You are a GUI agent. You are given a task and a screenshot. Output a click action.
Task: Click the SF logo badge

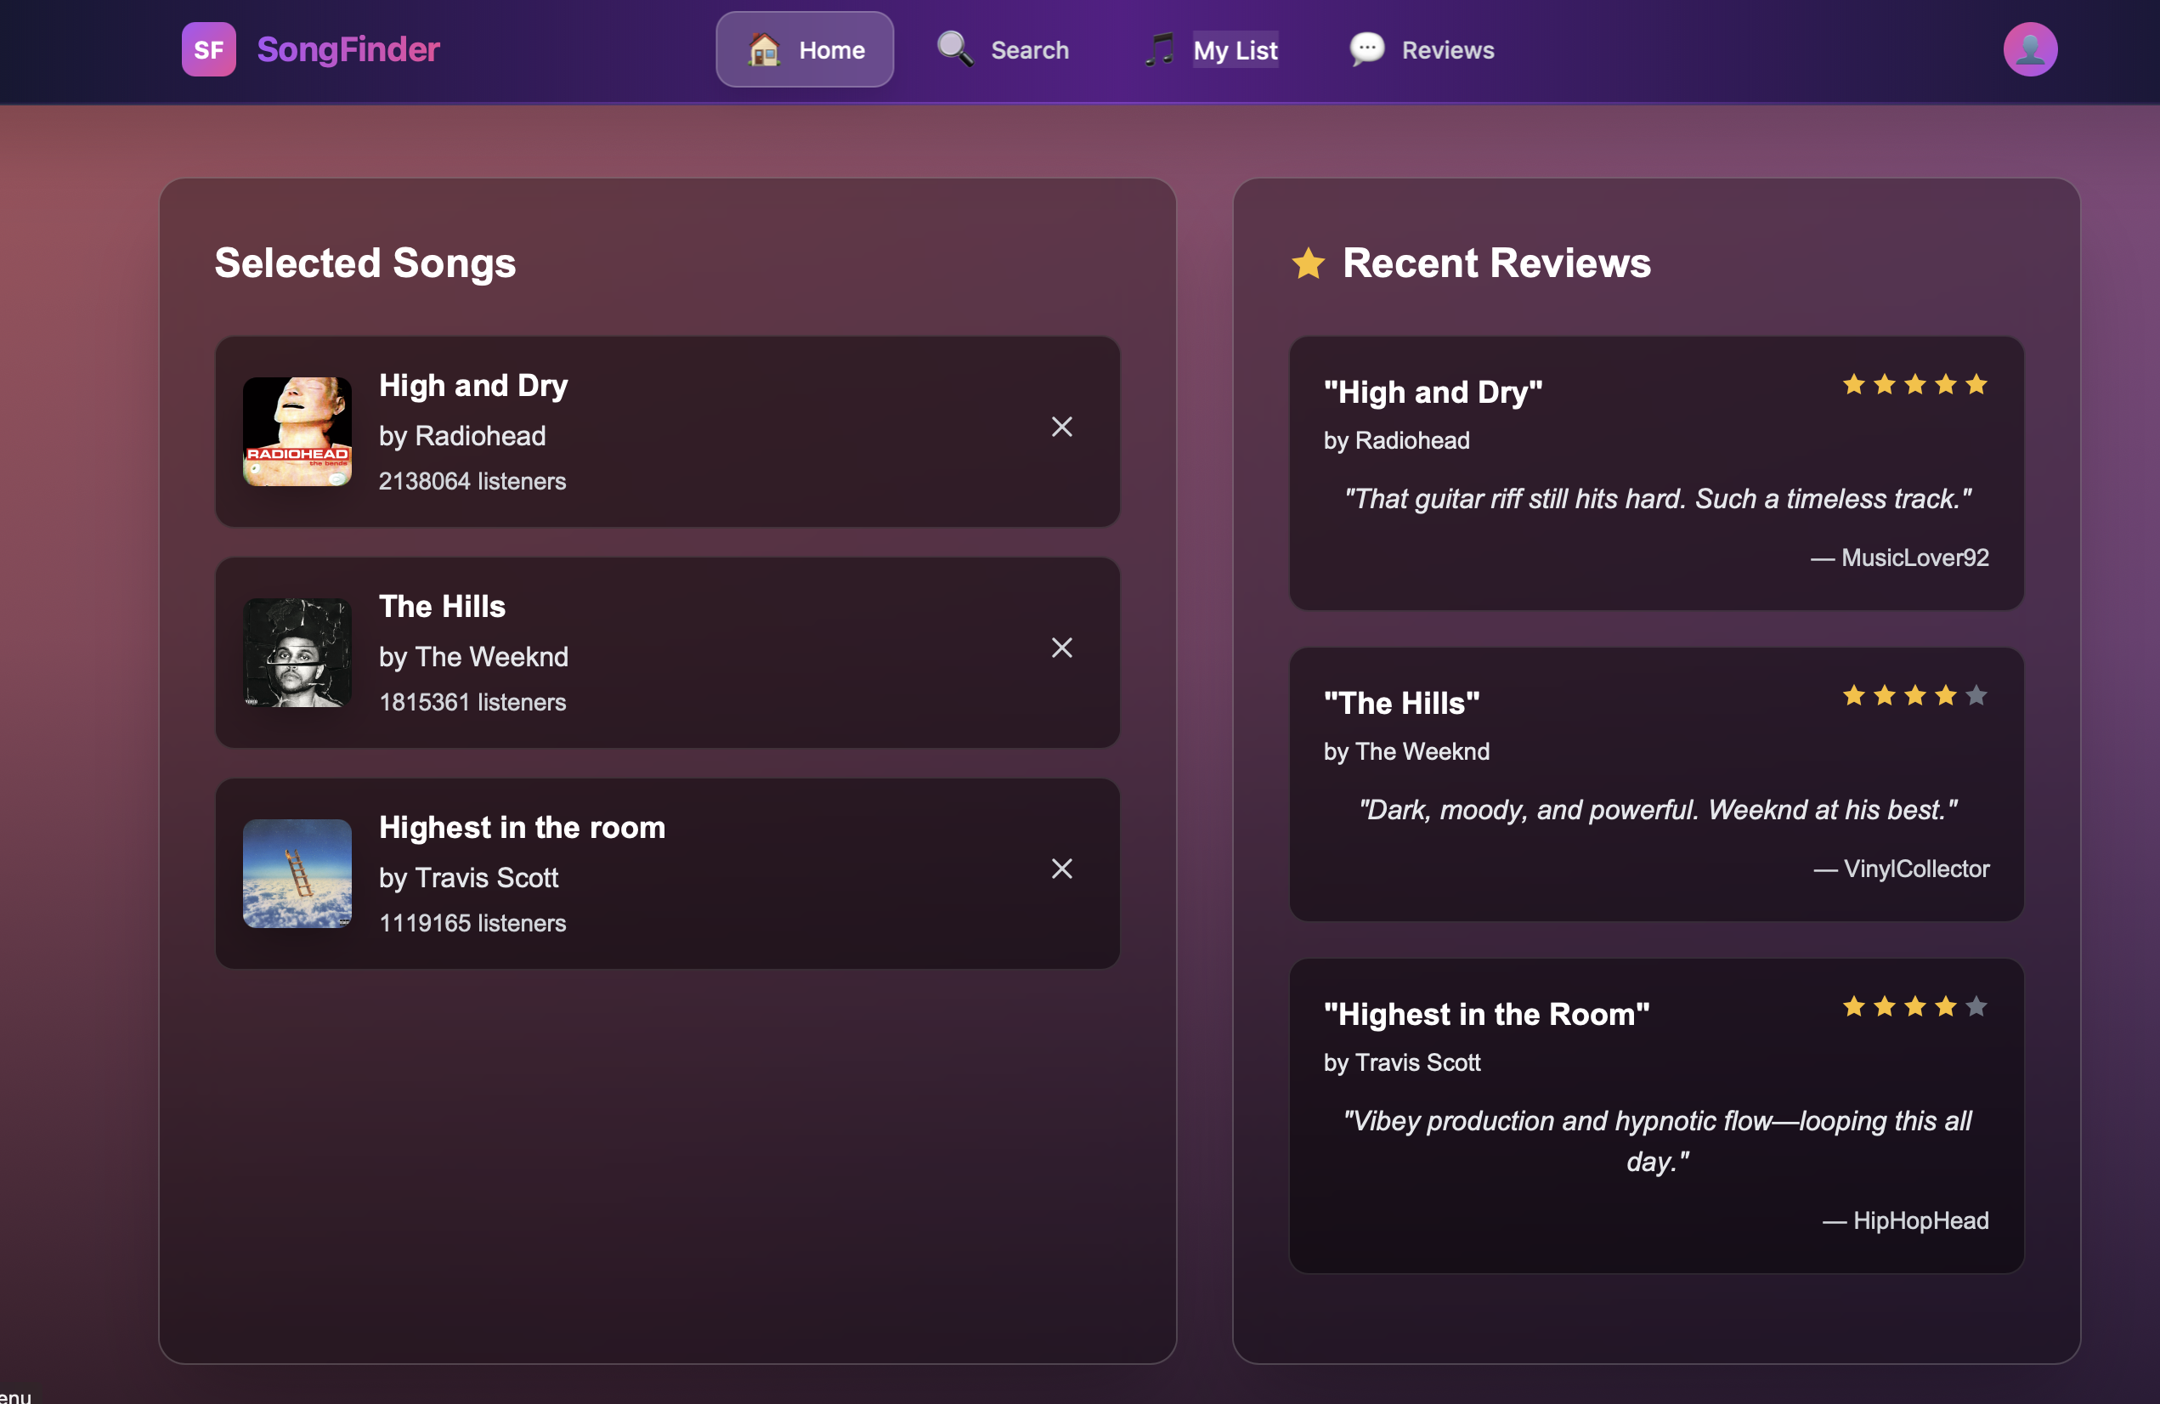pos(209,49)
